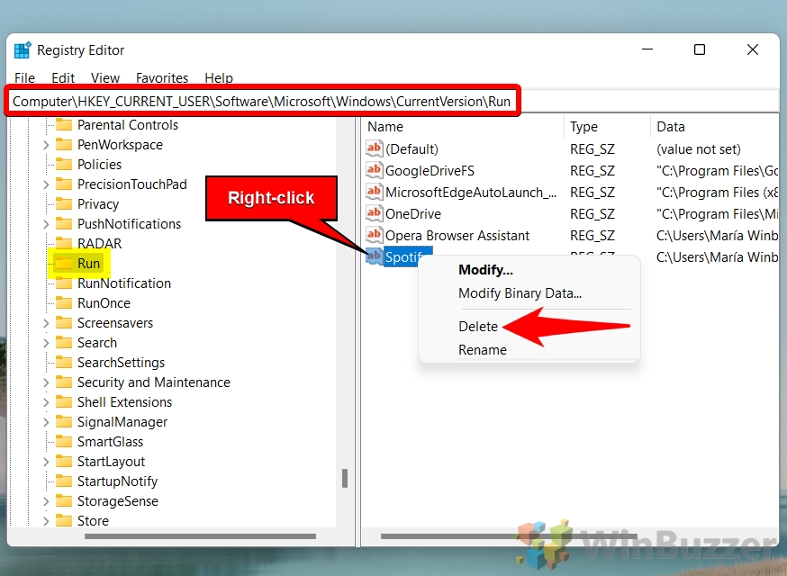Click the values pane horizontal scrollbar
The image size is (787, 576).
(509, 536)
